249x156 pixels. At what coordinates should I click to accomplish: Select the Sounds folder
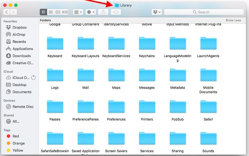pyautogui.click(x=208, y=138)
